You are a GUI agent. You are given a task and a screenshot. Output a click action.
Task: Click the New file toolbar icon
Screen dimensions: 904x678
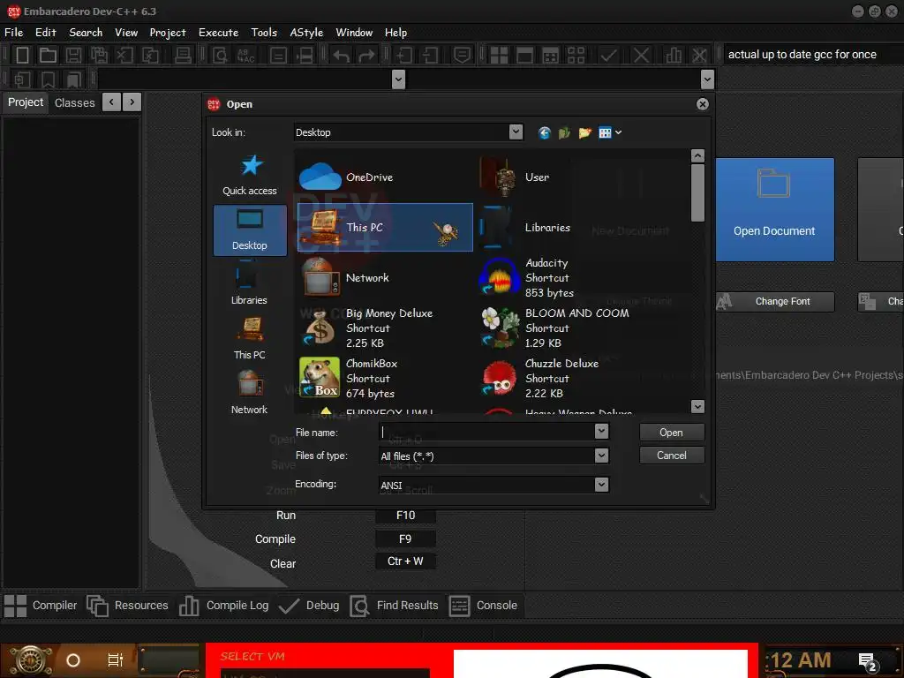coord(22,56)
